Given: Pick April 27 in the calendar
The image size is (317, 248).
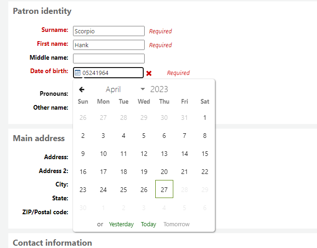Looking at the screenshot, I should pos(164,189).
